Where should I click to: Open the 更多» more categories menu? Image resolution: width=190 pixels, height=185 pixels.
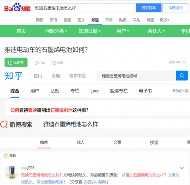click(164, 20)
